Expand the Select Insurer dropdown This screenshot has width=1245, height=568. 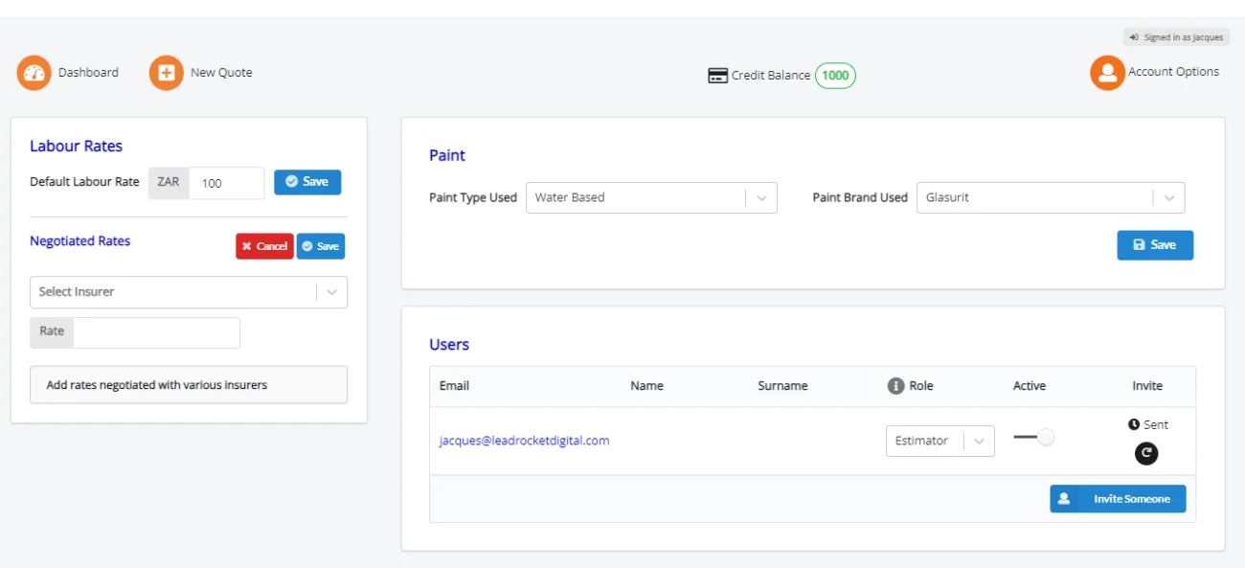pos(189,292)
